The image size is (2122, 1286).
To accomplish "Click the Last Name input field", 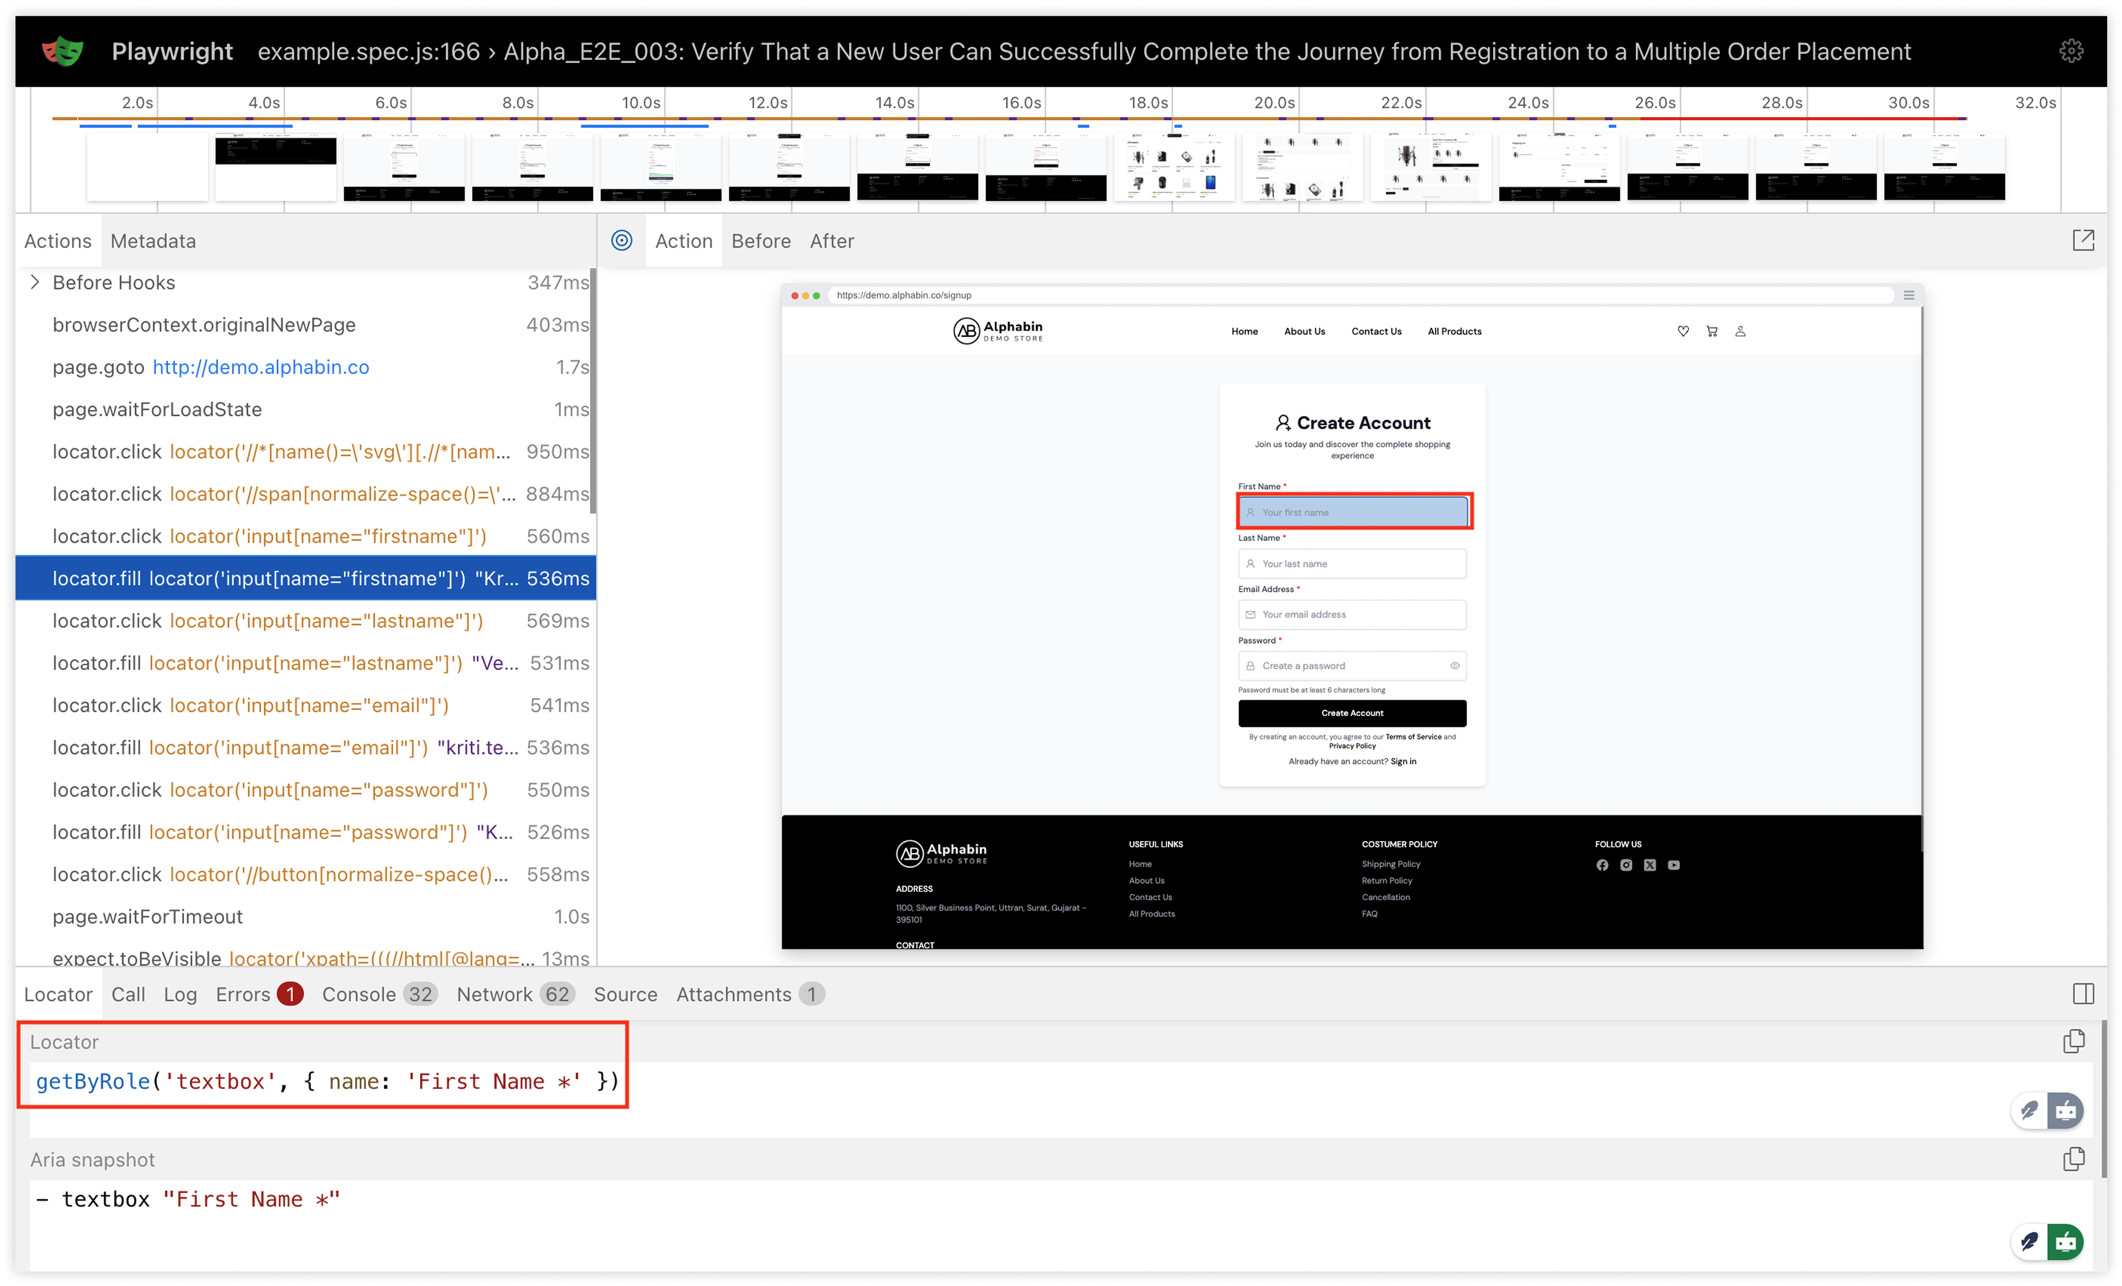I will pyautogui.click(x=1352, y=564).
